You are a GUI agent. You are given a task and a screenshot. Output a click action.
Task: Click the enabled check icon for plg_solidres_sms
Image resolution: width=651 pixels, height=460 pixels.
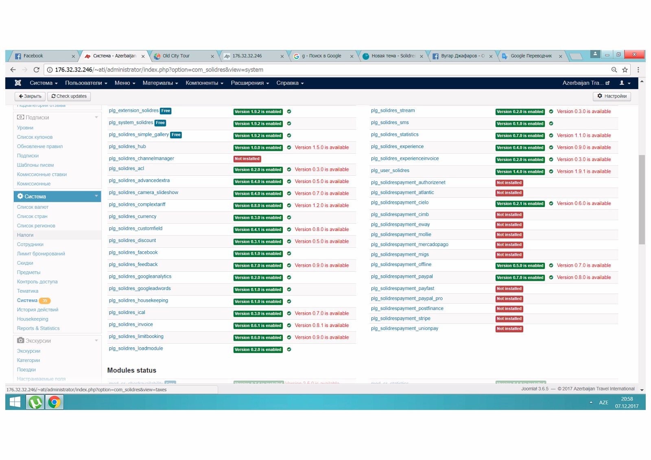click(x=551, y=124)
